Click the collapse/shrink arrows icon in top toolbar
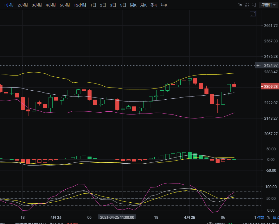 (x=247, y=5)
